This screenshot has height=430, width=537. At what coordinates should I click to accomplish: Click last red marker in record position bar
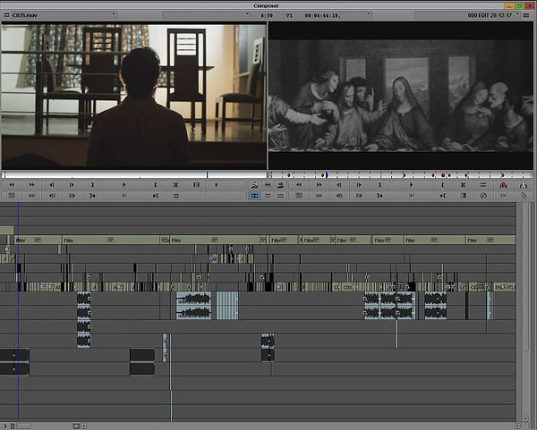point(502,175)
